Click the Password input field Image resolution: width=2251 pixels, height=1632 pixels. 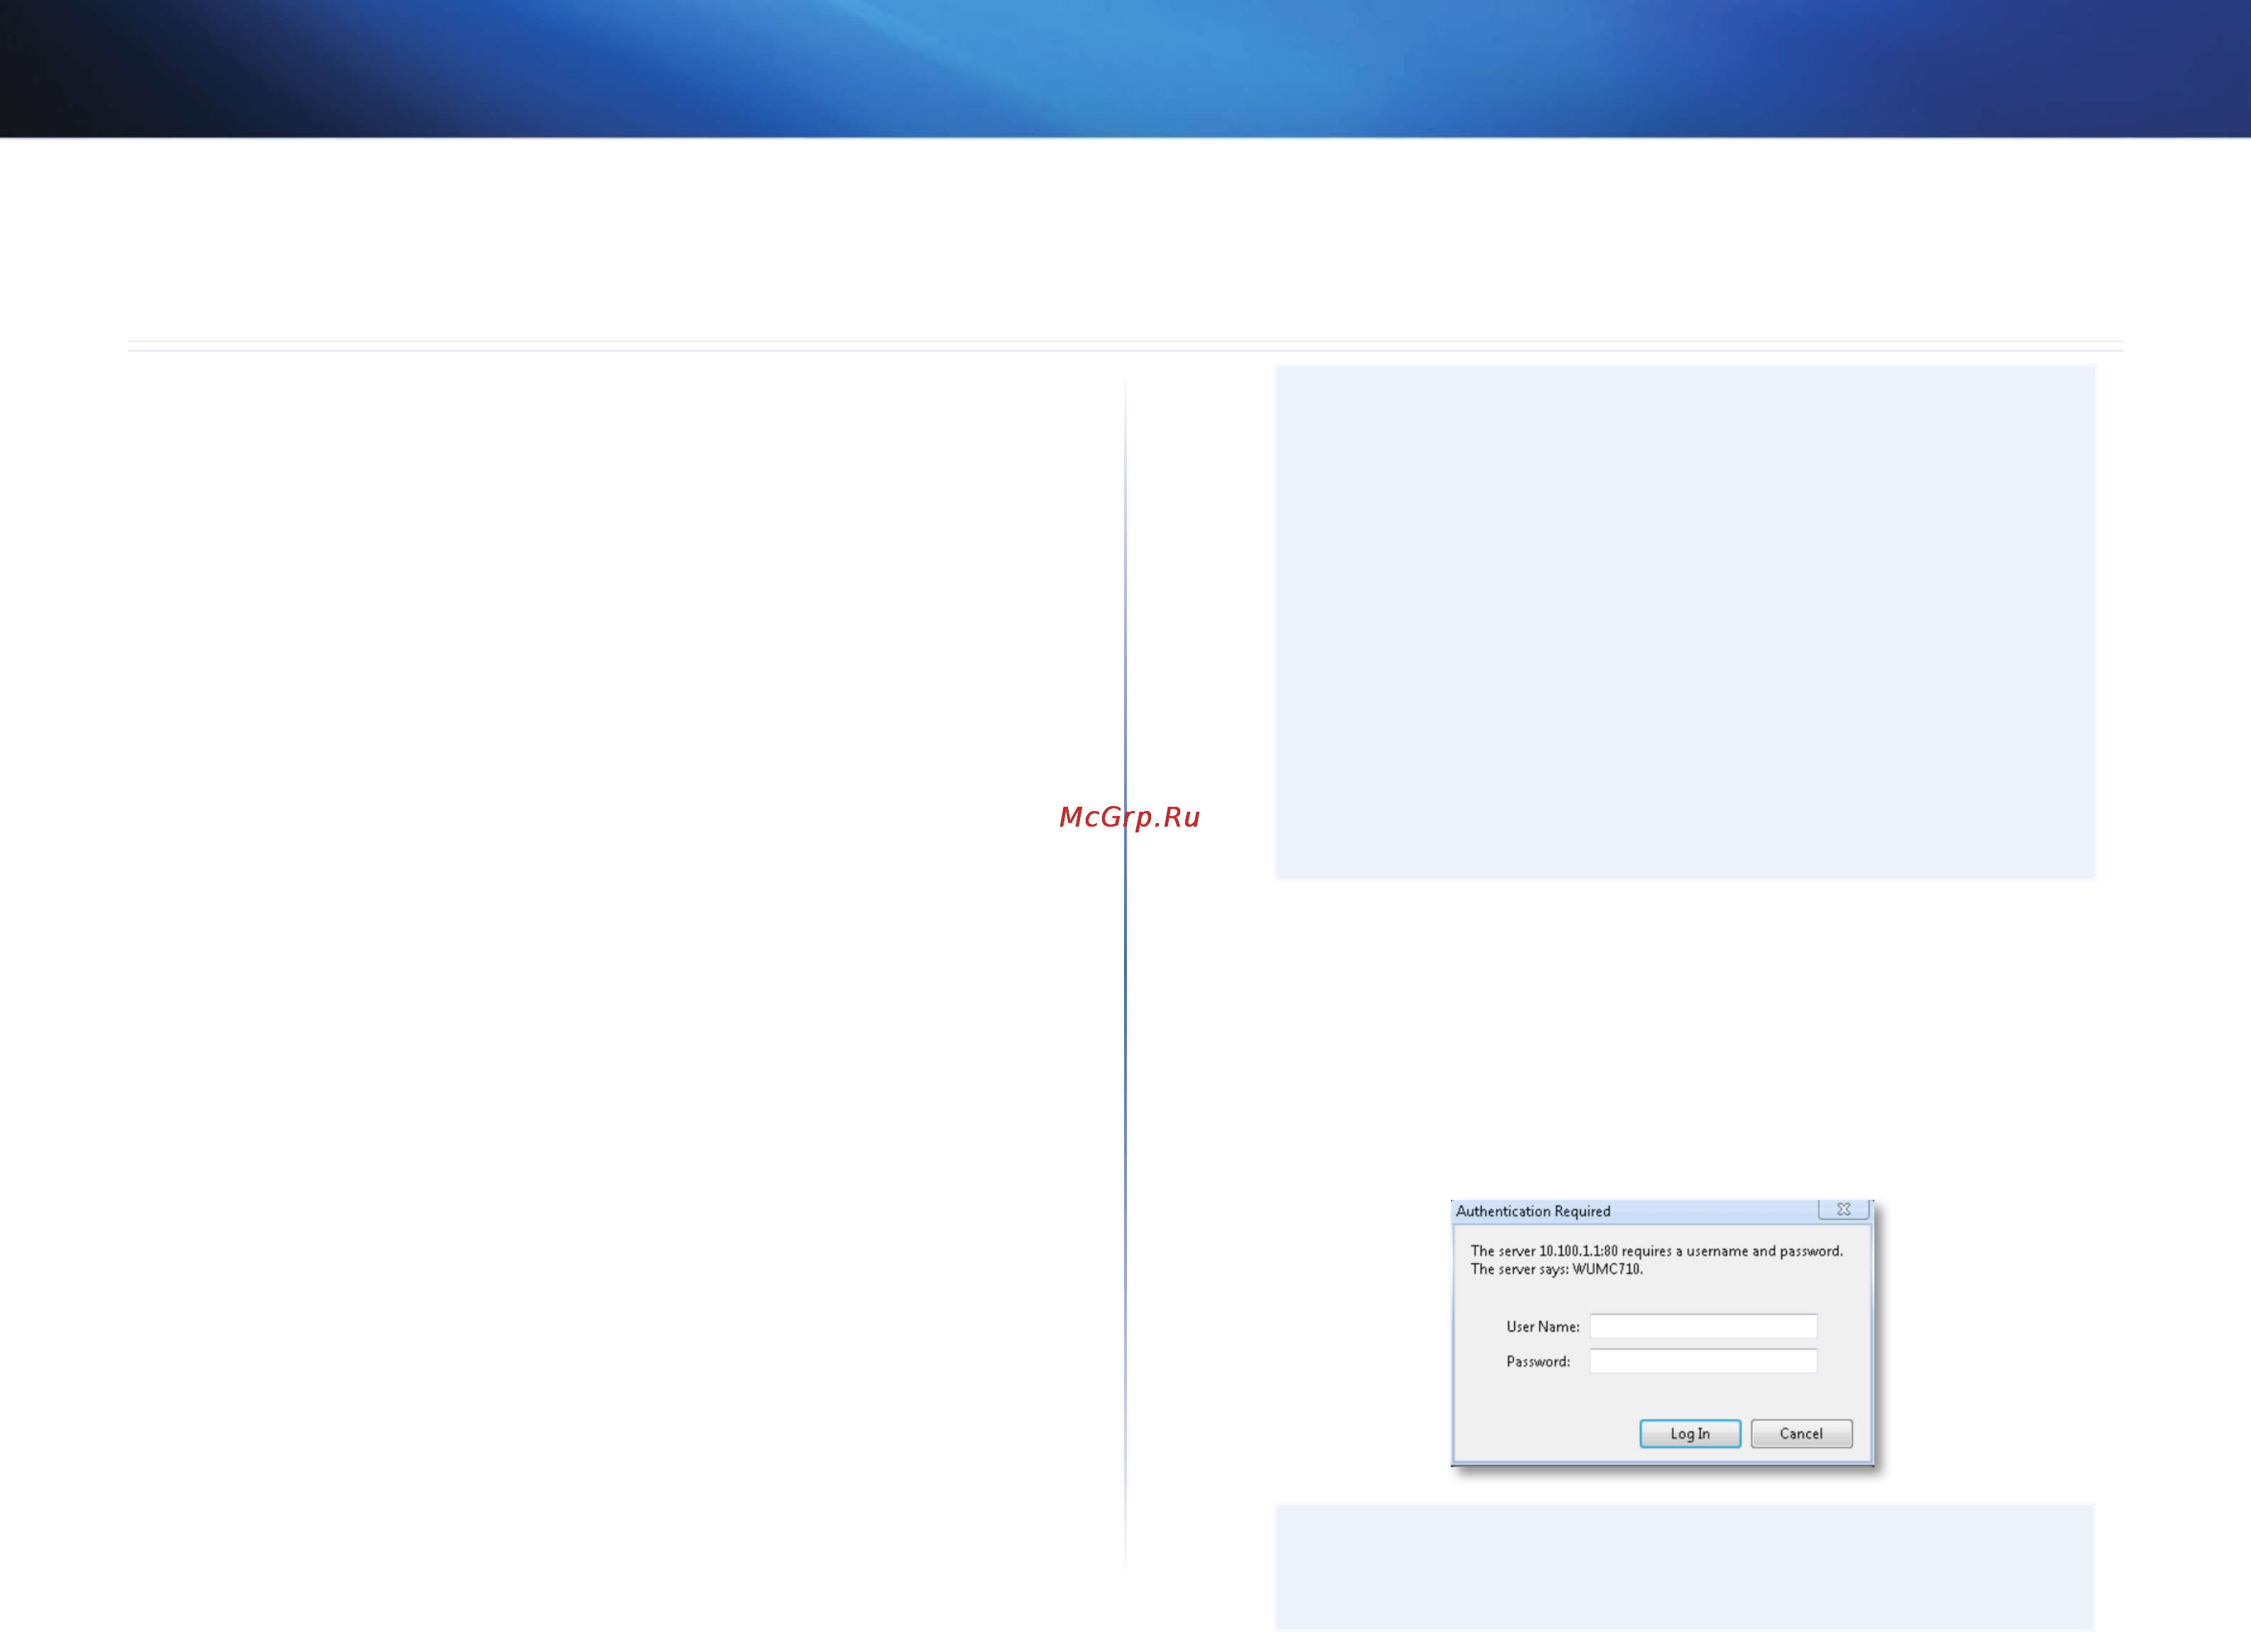[x=1703, y=1361]
